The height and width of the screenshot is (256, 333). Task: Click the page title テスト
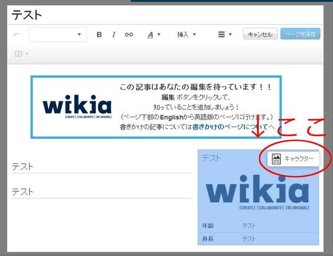27,15
